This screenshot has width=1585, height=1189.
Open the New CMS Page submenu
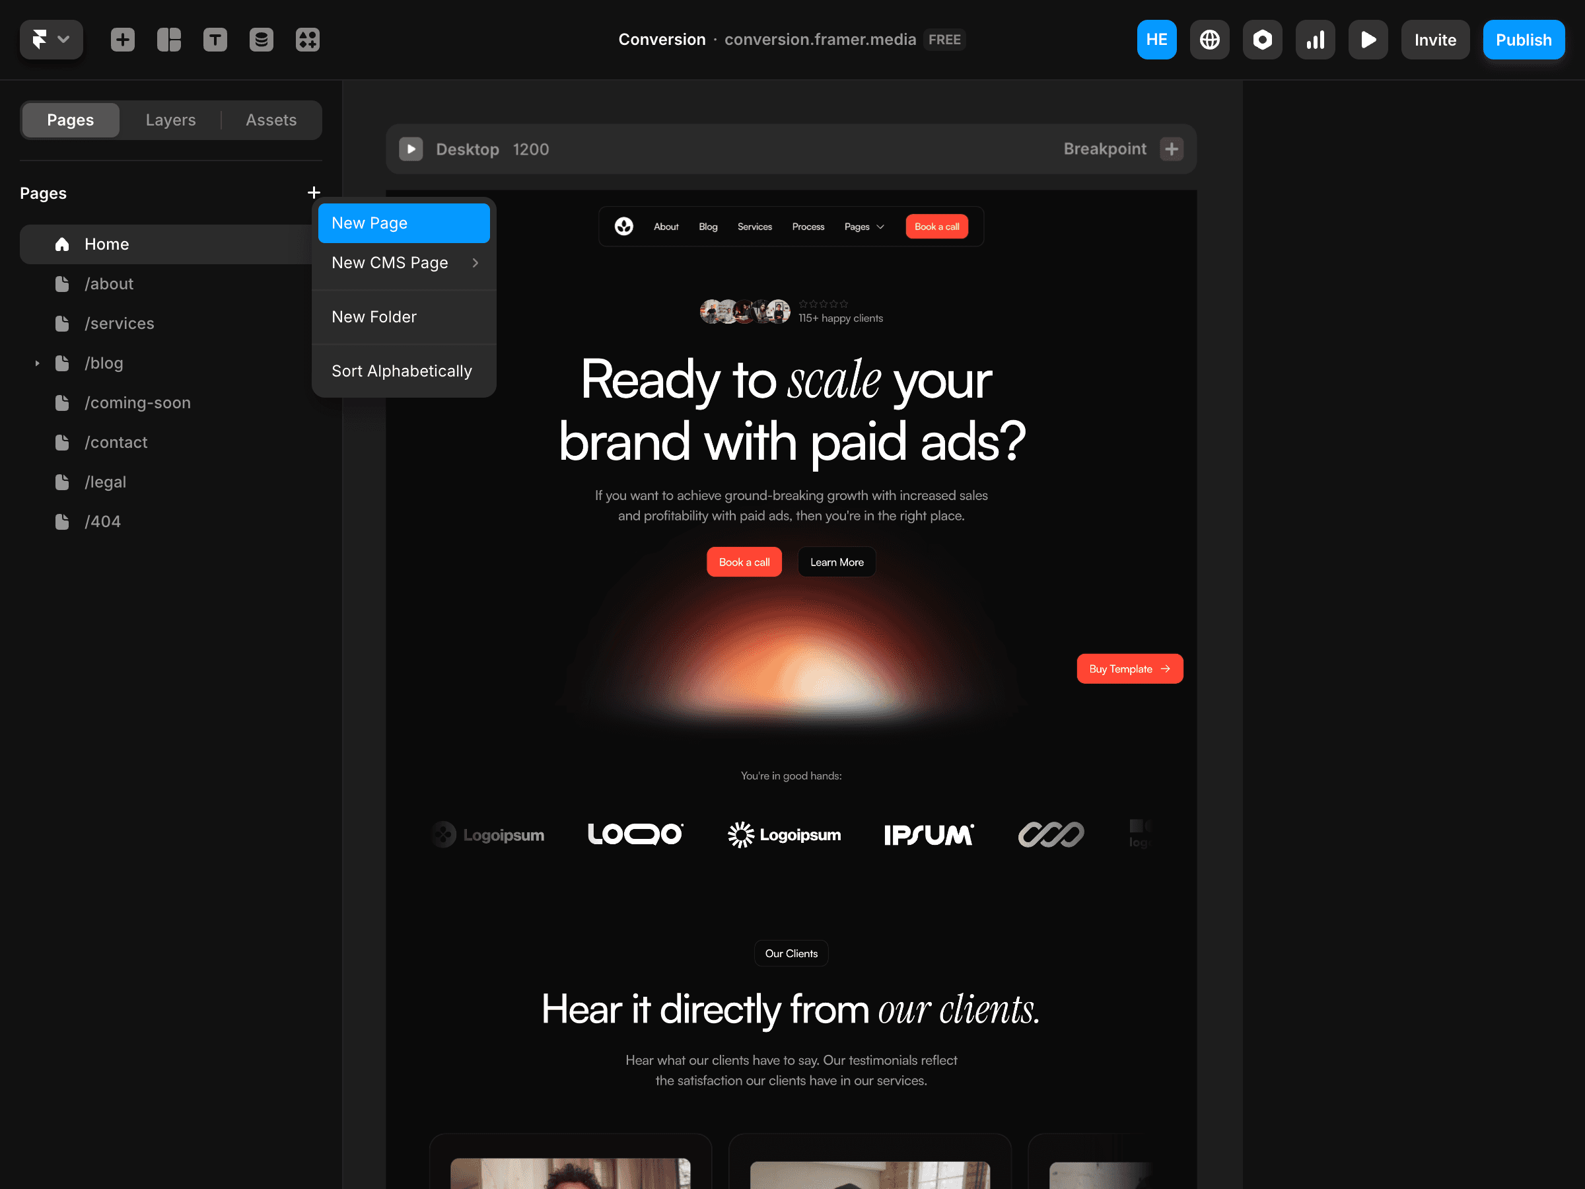[x=404, y=263]
